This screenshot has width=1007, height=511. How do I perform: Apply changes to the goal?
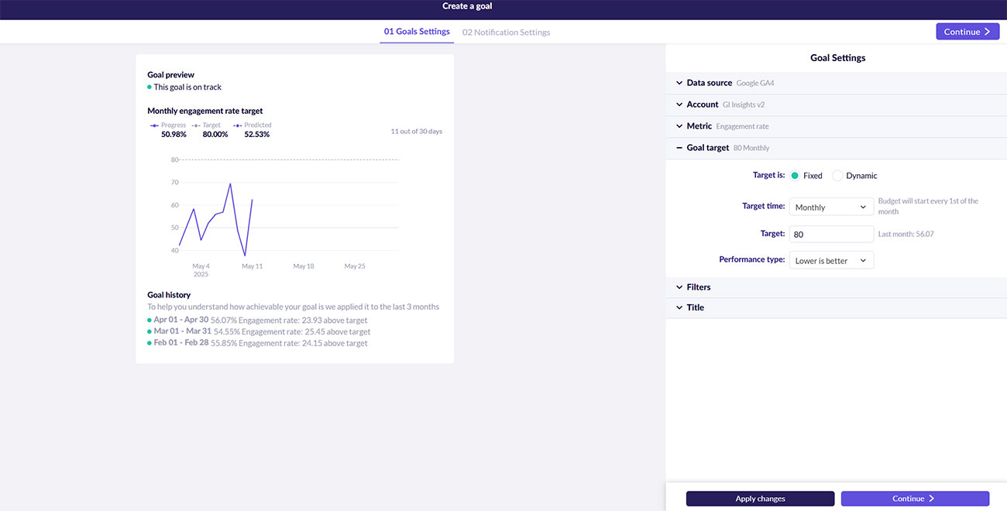tap(760, 499)
